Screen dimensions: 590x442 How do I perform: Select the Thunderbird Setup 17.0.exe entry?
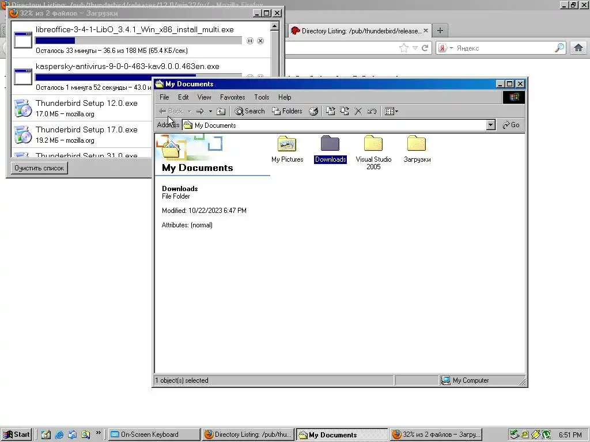82,134
